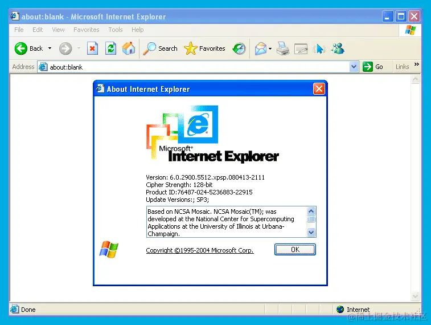Click the Windows flag logo in dialog
This screenshot has width=431, height=325.
[109, 249]
